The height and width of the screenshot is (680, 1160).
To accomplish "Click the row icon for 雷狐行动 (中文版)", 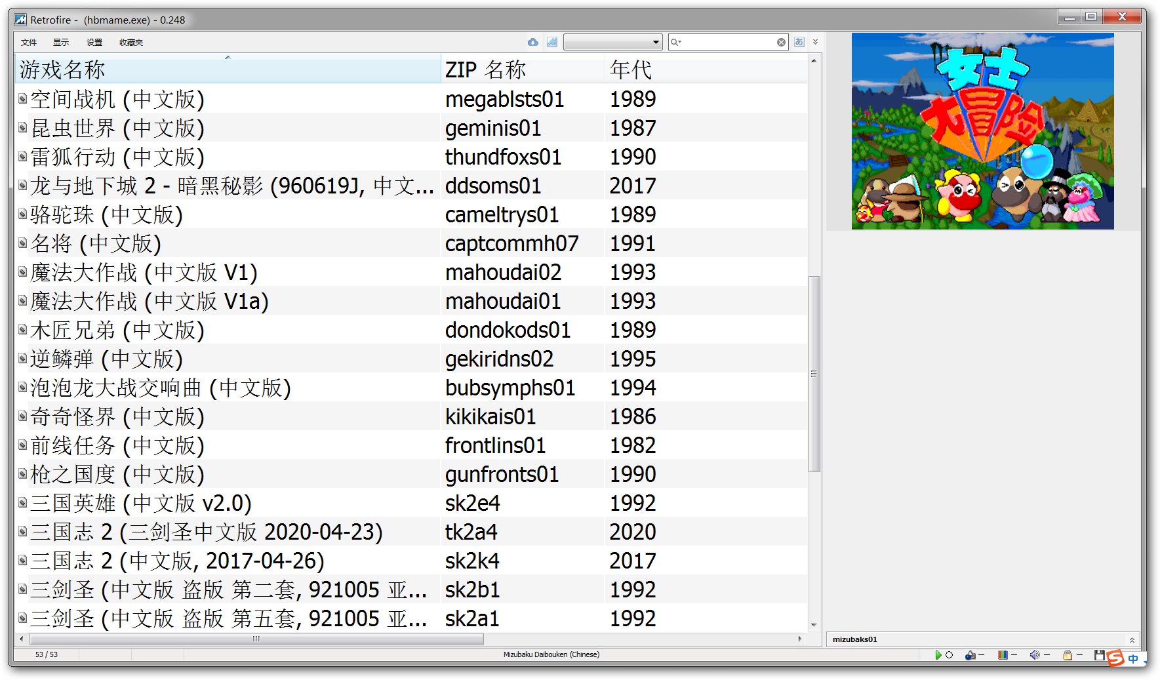I will [22, 156].
